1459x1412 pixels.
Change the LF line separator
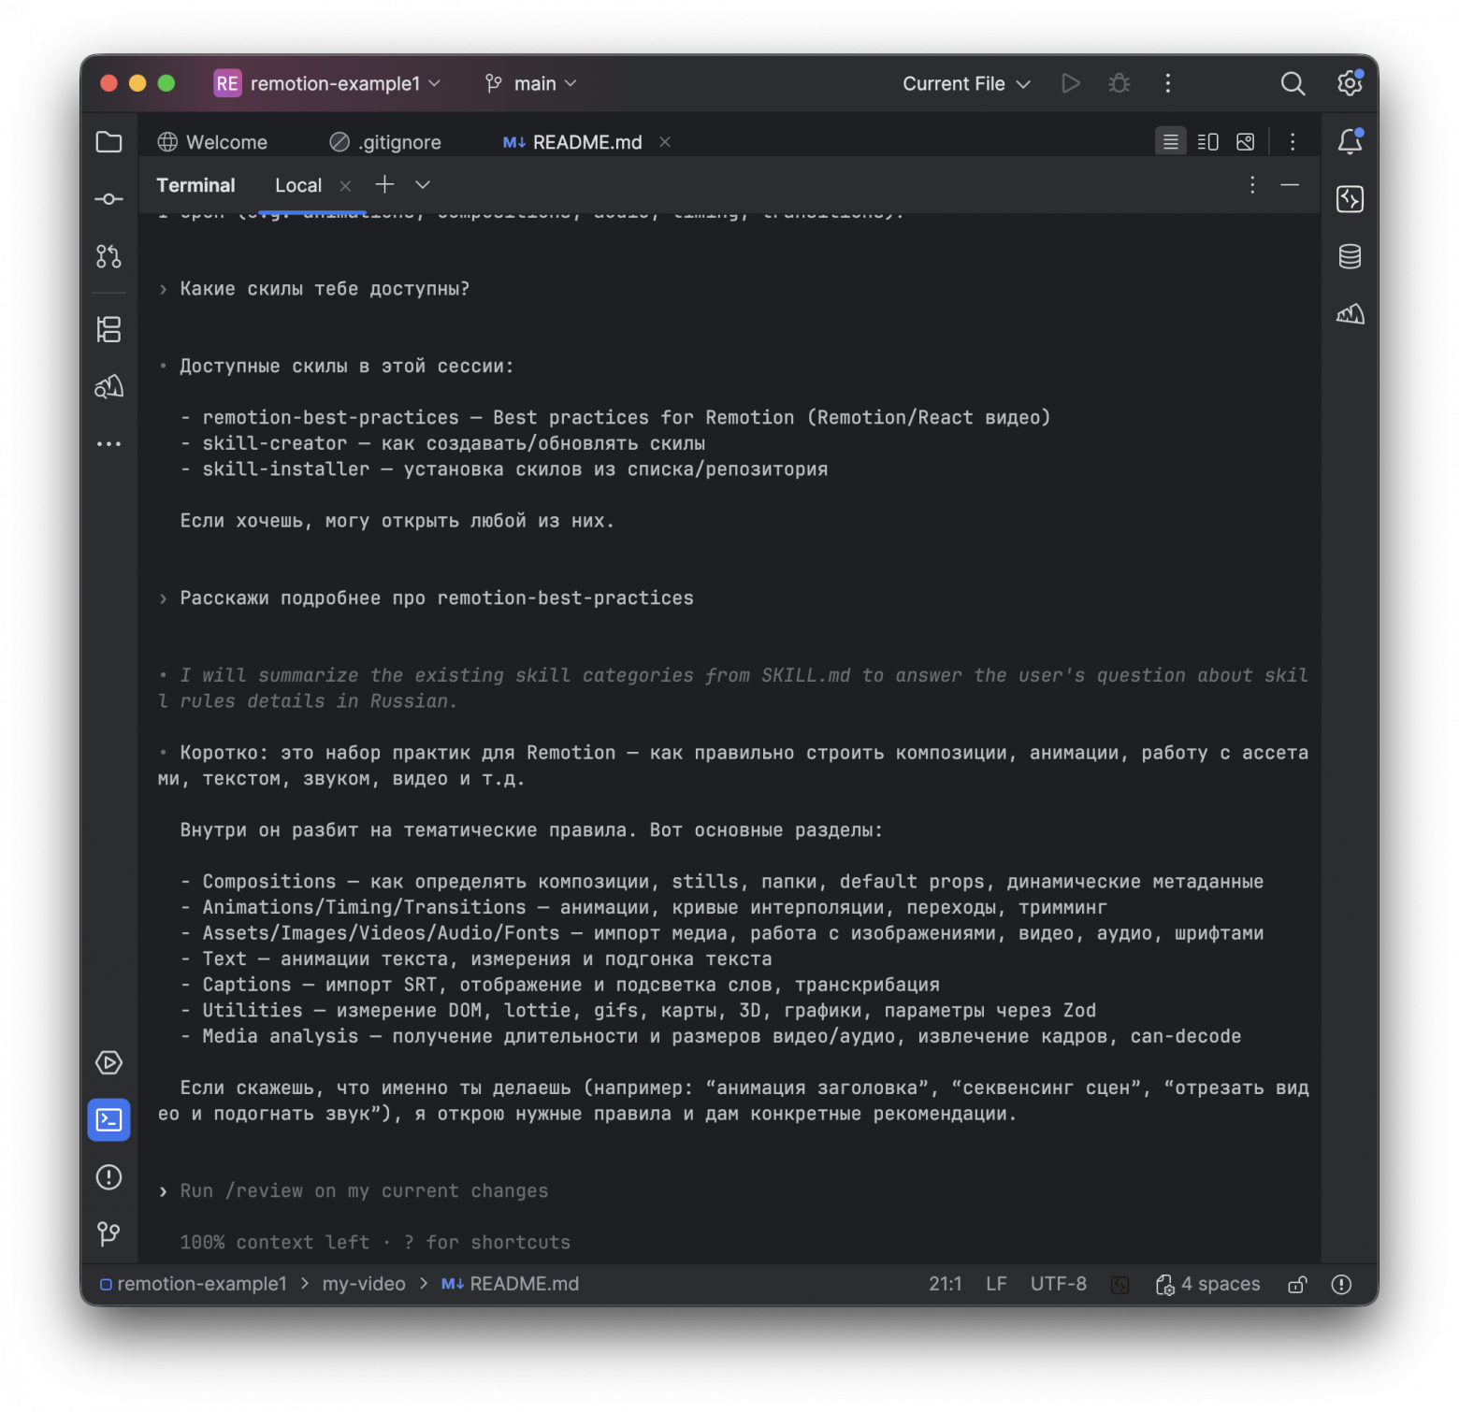click(x=996, y=1284)
